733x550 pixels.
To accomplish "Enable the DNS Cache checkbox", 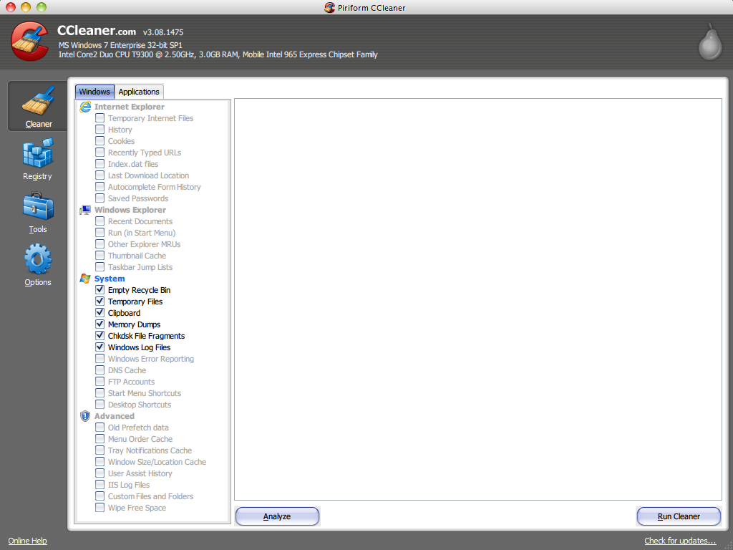I will (99, 370).
